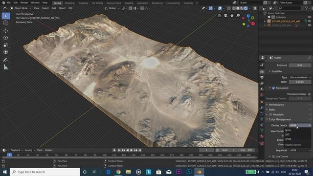Click the End frame 250 field
313x176 pixels.
(x=246, y=150)
